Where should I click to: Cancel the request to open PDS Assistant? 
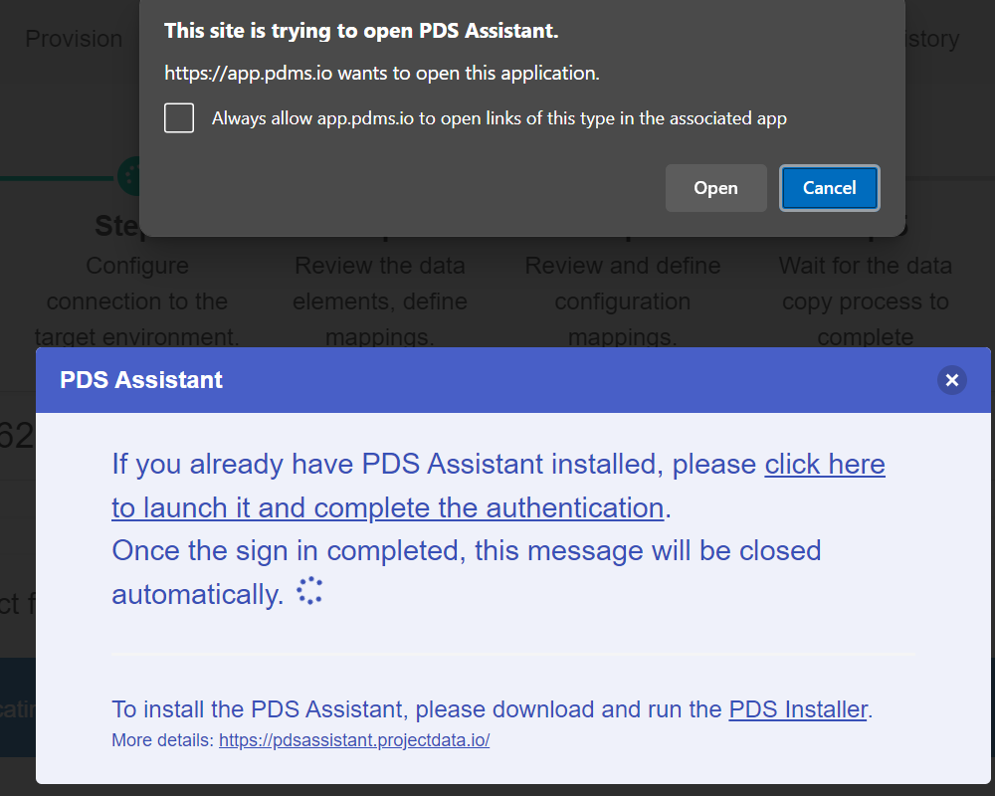[829, 187]
